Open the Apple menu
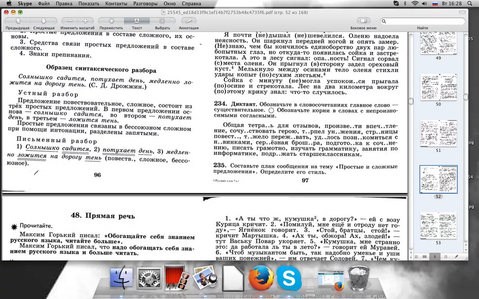Screen dimensions: 479x299 pos(9,4)
